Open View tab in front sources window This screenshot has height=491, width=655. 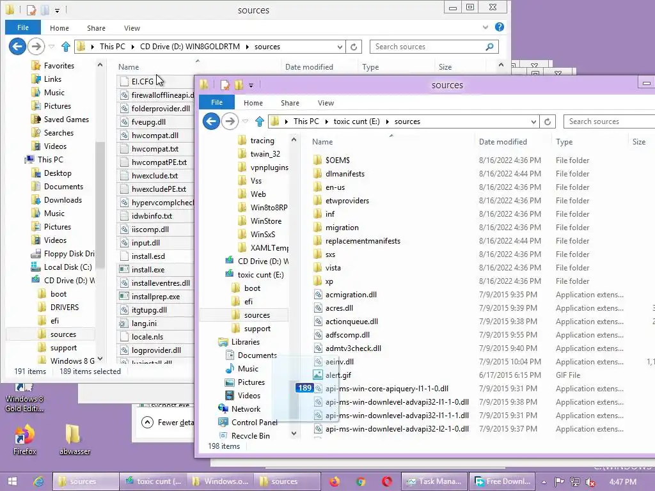click(x=326, y=103)
